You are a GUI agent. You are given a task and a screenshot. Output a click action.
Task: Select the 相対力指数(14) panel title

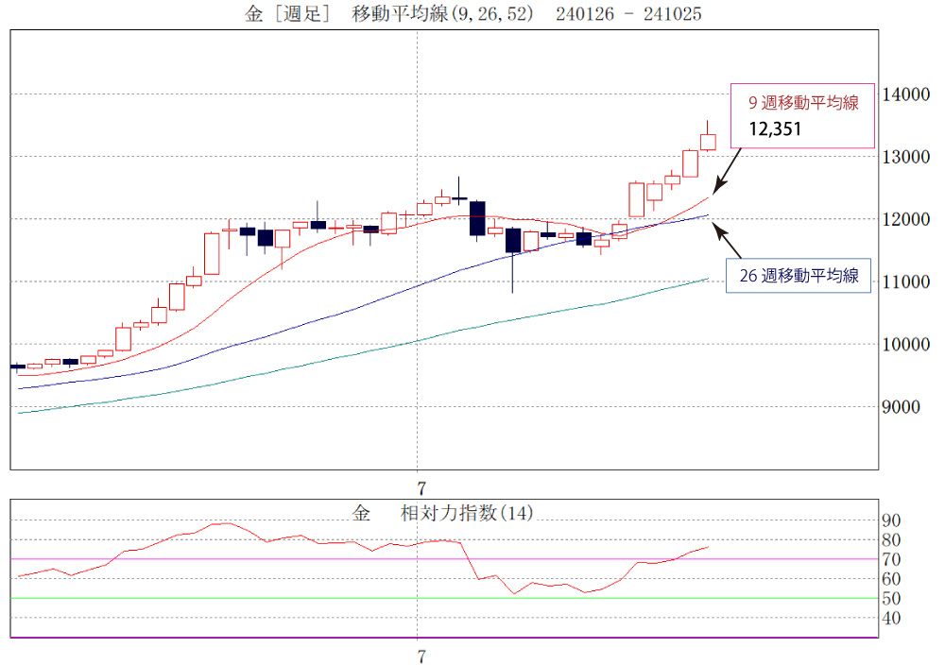point(467,513)
